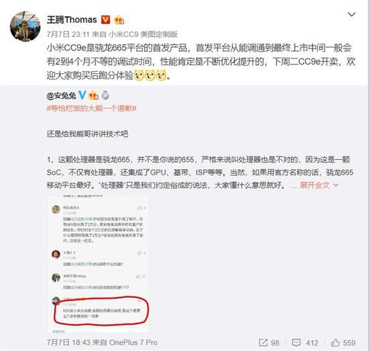Expand full text via 展开全文
Image resolution: width=369 pixels, height=351 pixels.
point(319,185)
